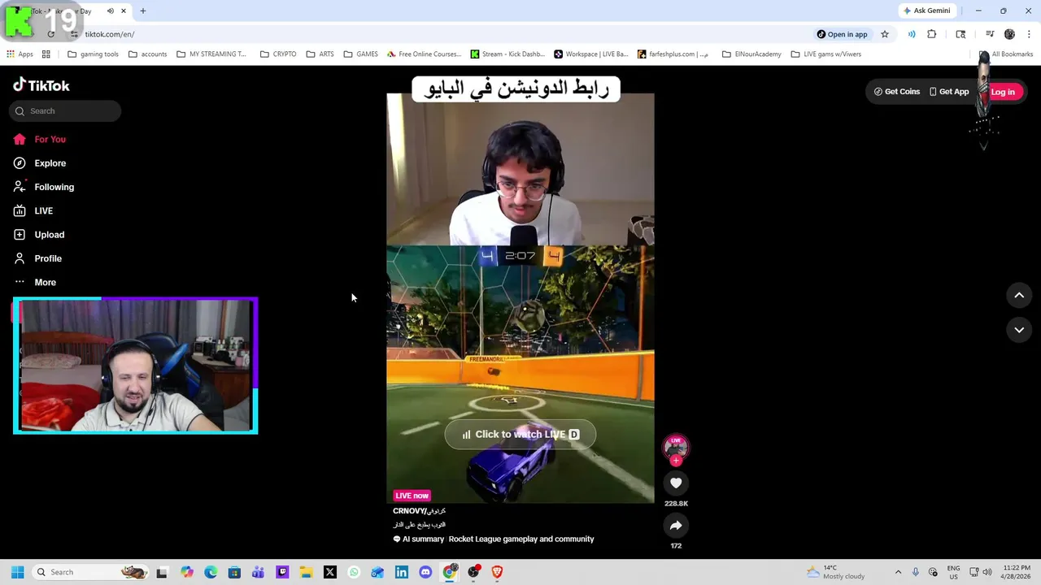
Task: Like the live video with heart icon
Action: point(676,483)
